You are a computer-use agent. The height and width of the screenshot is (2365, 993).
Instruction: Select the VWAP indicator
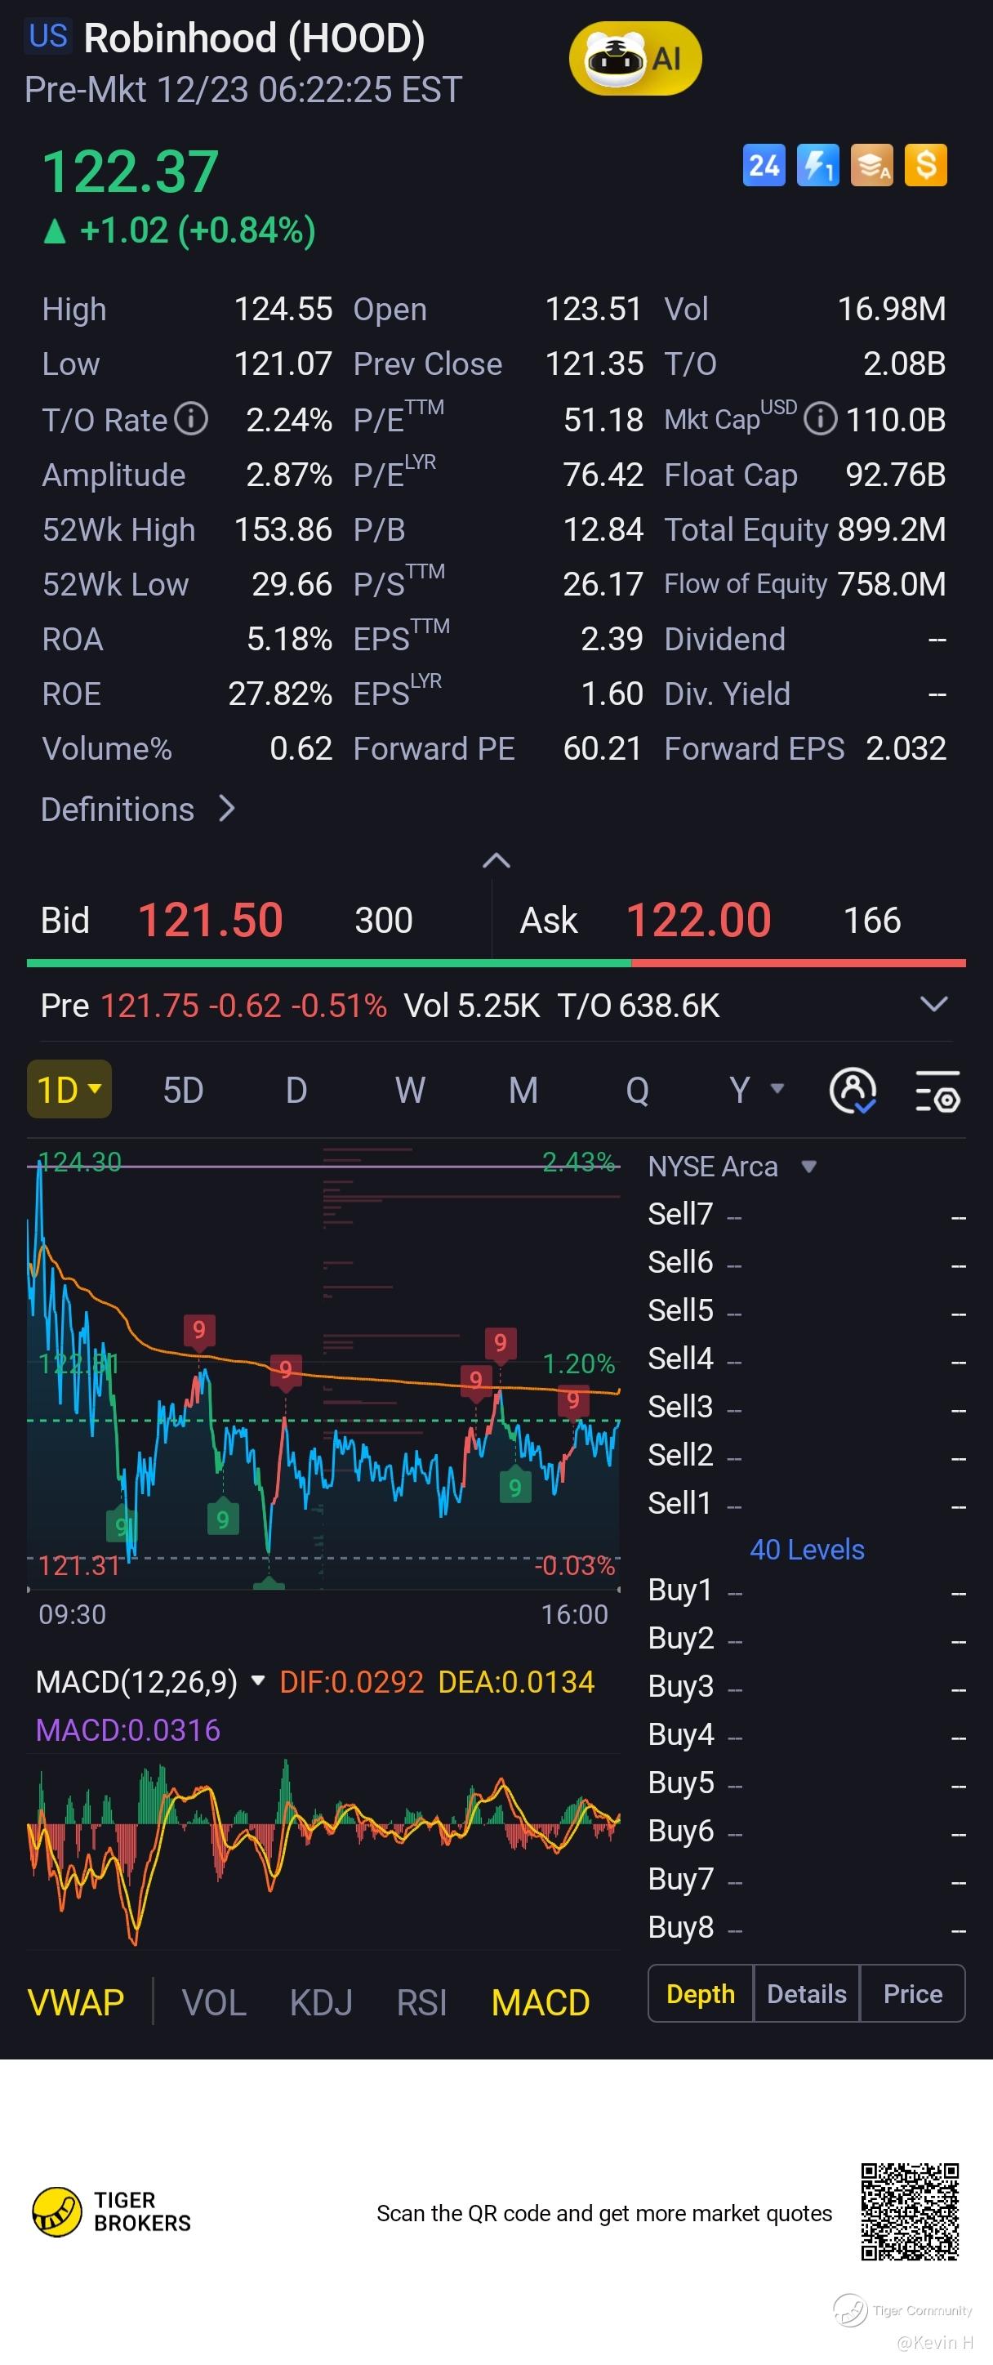(x=75, y=2002)
